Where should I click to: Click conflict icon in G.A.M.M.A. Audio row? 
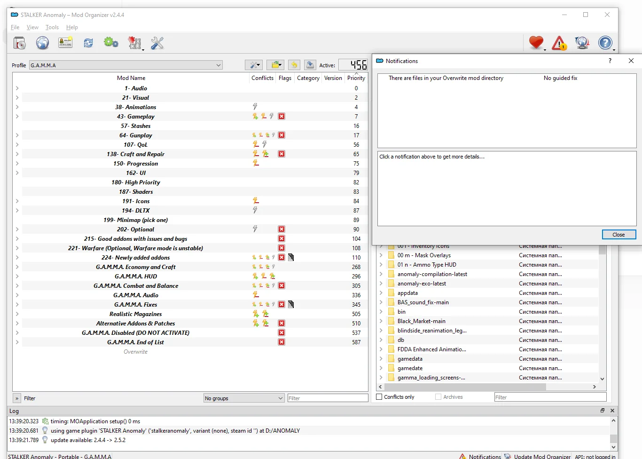pos(256,295)
